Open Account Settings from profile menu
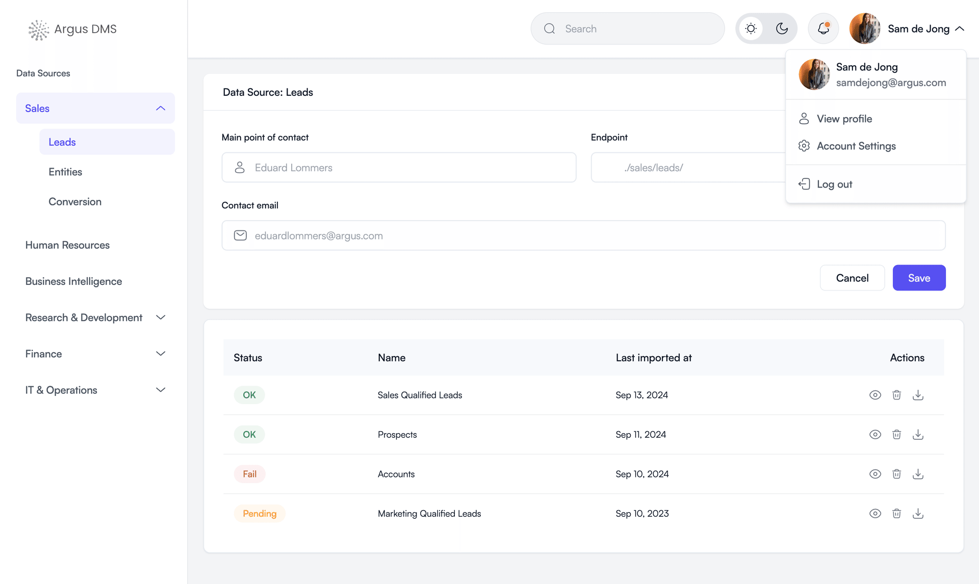979x584 pixels. [856, 146]
